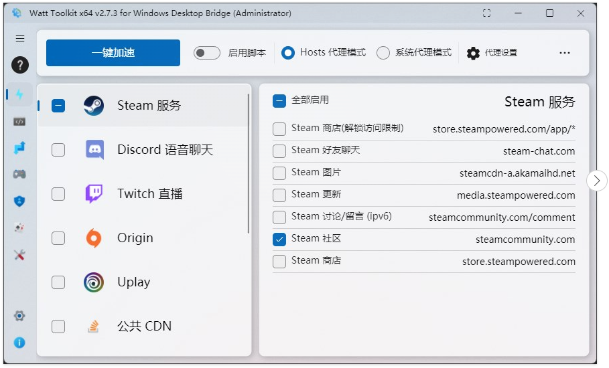
Task: Open the playing cards sidebar icon
Action: pos(19,227)
